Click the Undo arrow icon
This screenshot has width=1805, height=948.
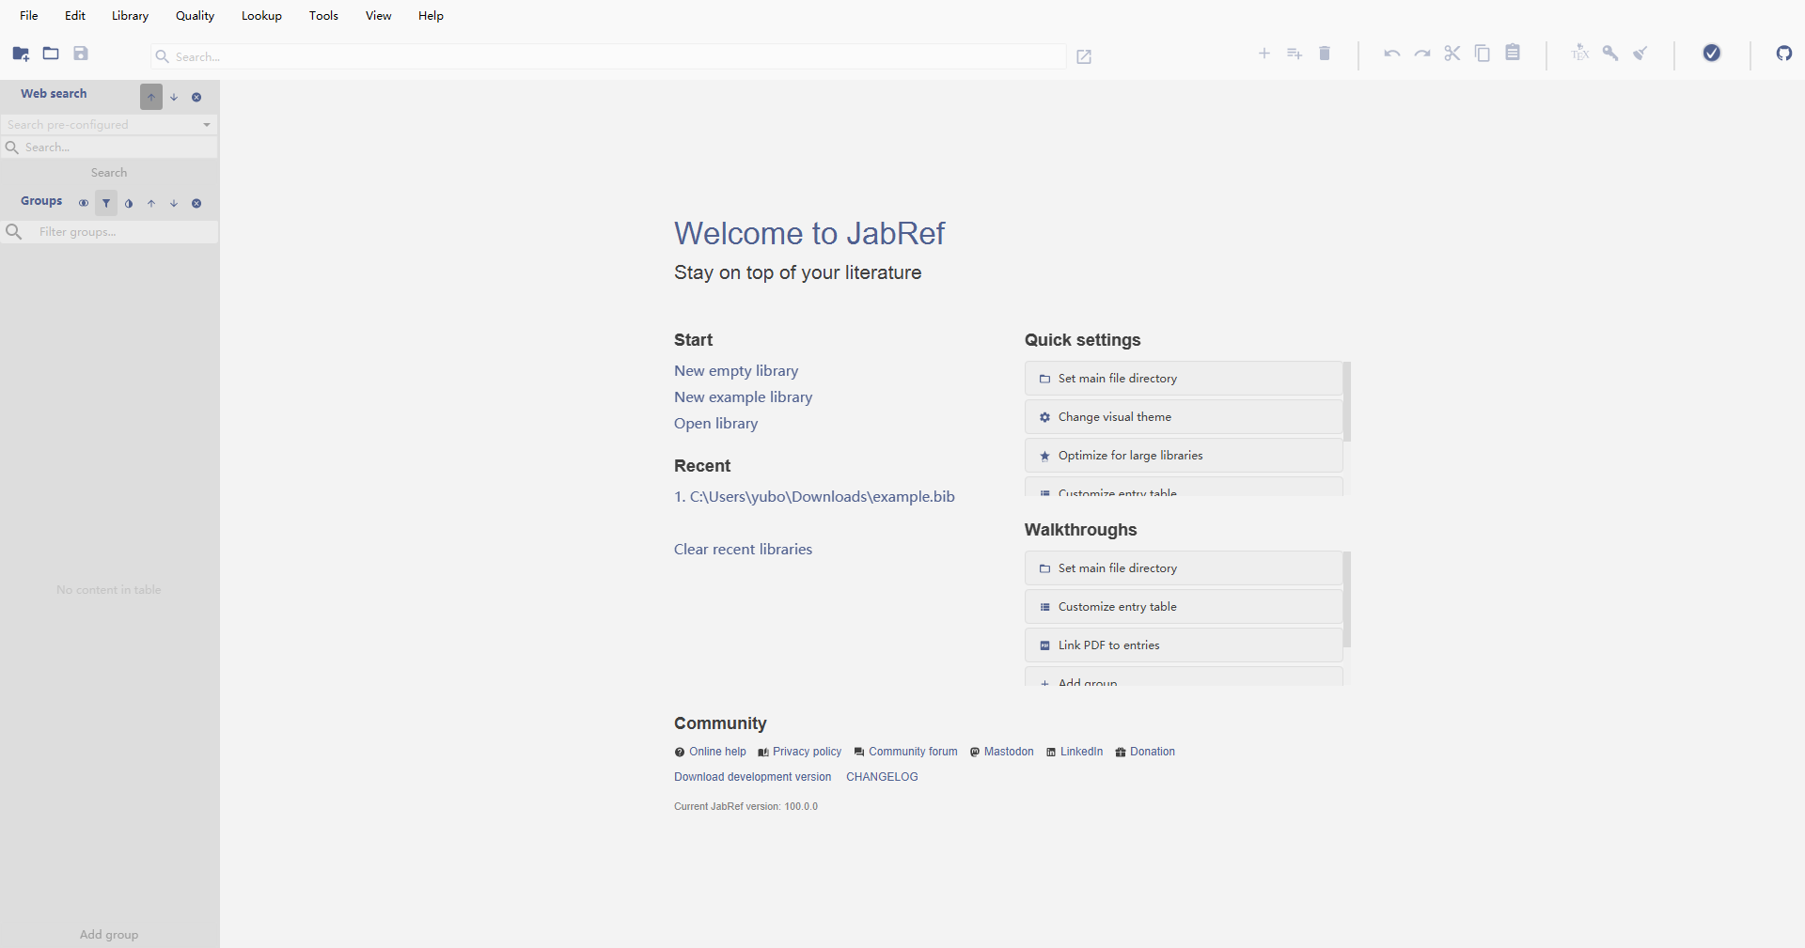1392,54
